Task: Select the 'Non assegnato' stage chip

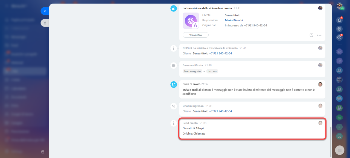Action: [x=192, y=71]
